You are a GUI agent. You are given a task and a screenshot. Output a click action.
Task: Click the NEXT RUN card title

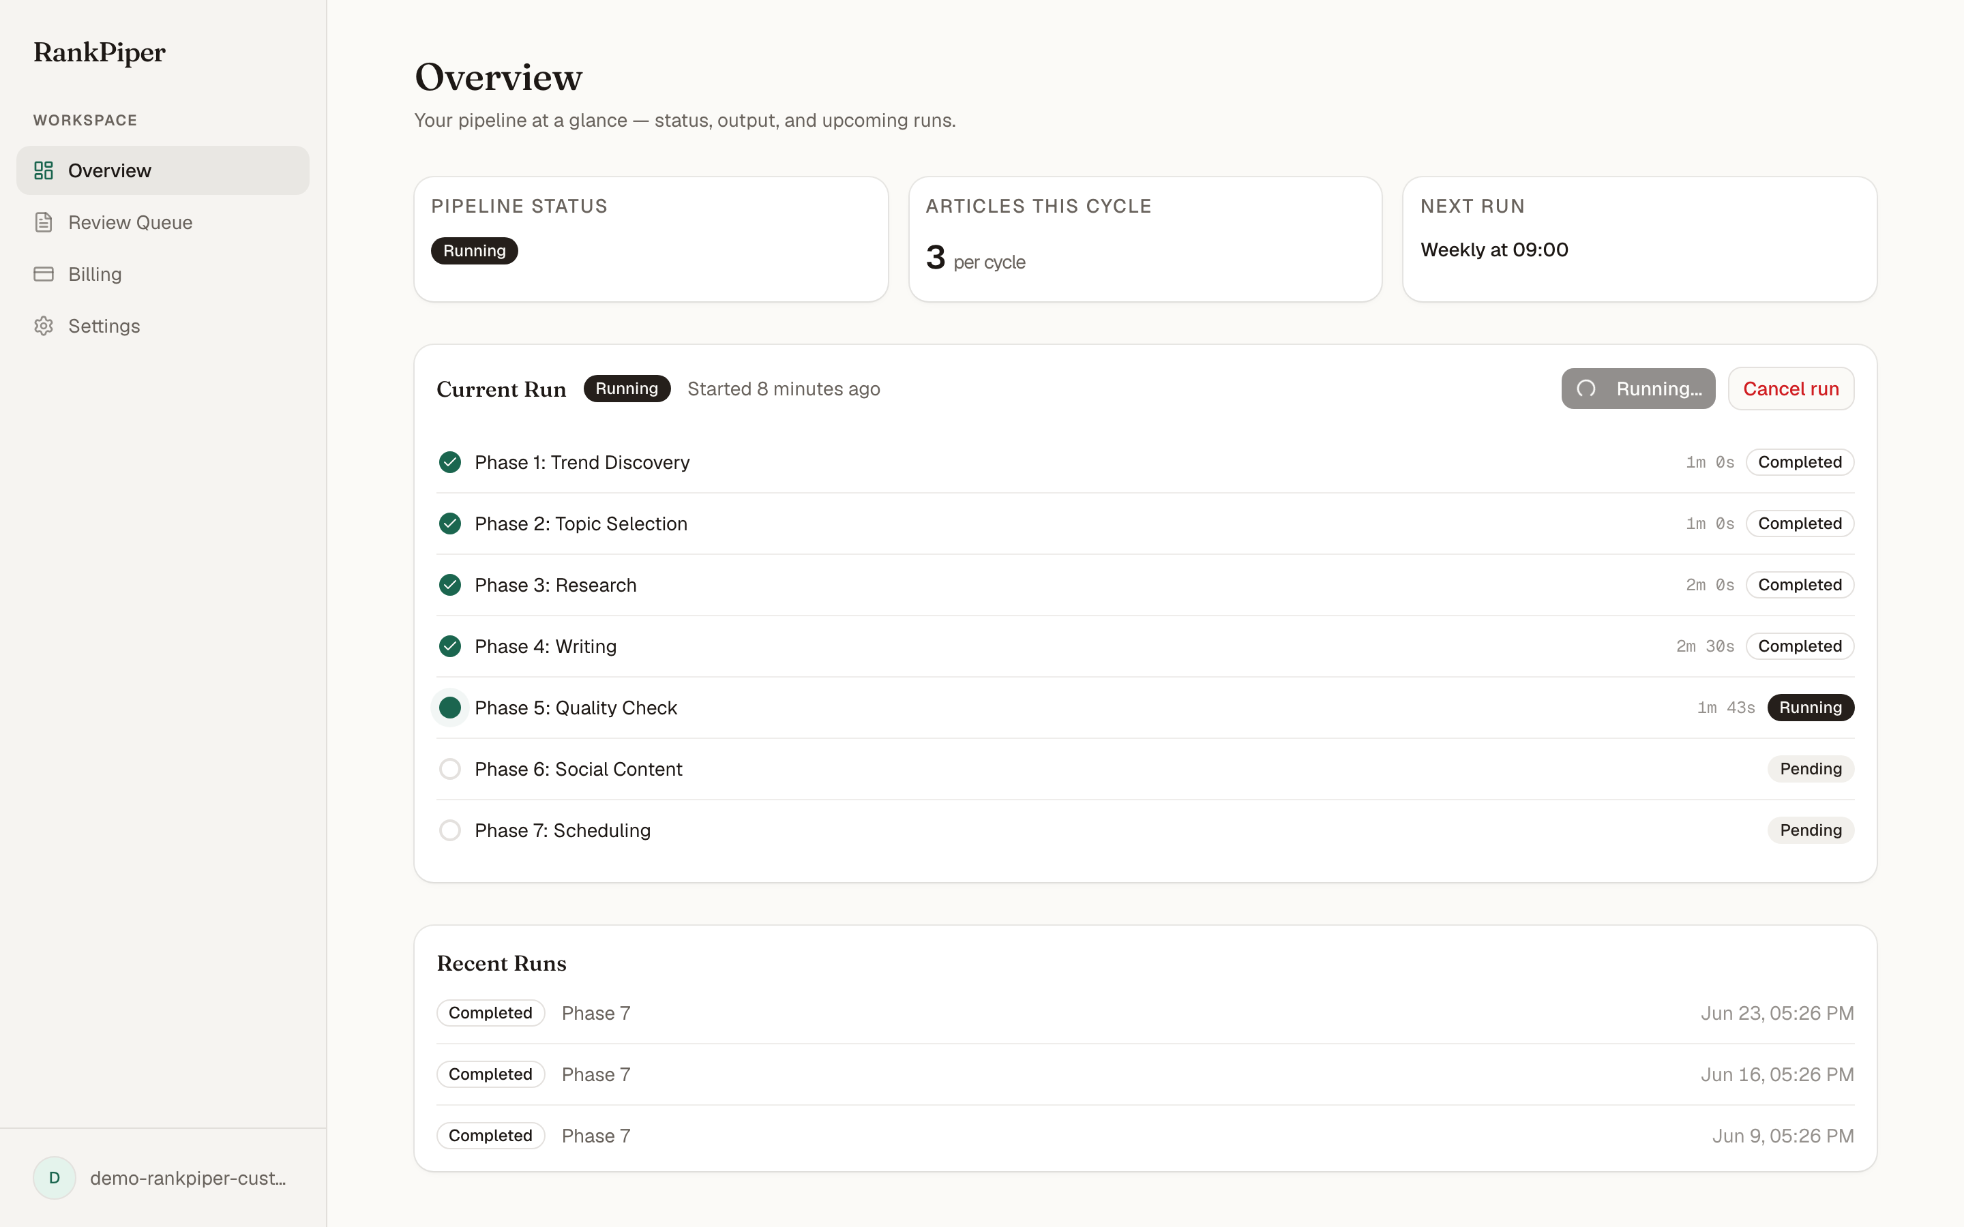point(1472,206)
